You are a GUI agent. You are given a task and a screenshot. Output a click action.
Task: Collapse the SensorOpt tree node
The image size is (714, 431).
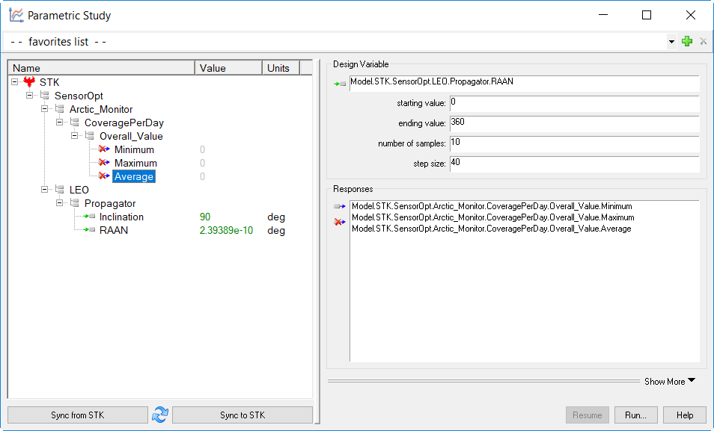click(x=31, y=96)
